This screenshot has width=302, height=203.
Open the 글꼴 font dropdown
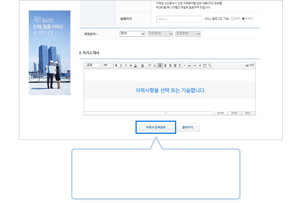(93, 66)
